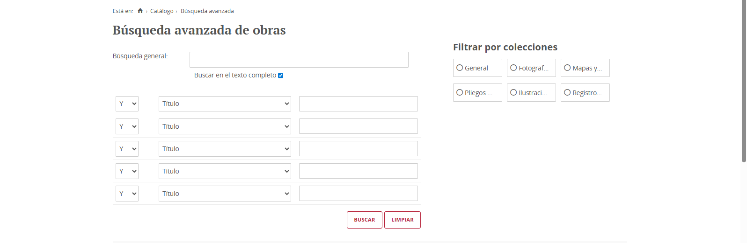Pick the Ilustraci... collection radio option
The image size is (747, 243).
pos(513,92)
